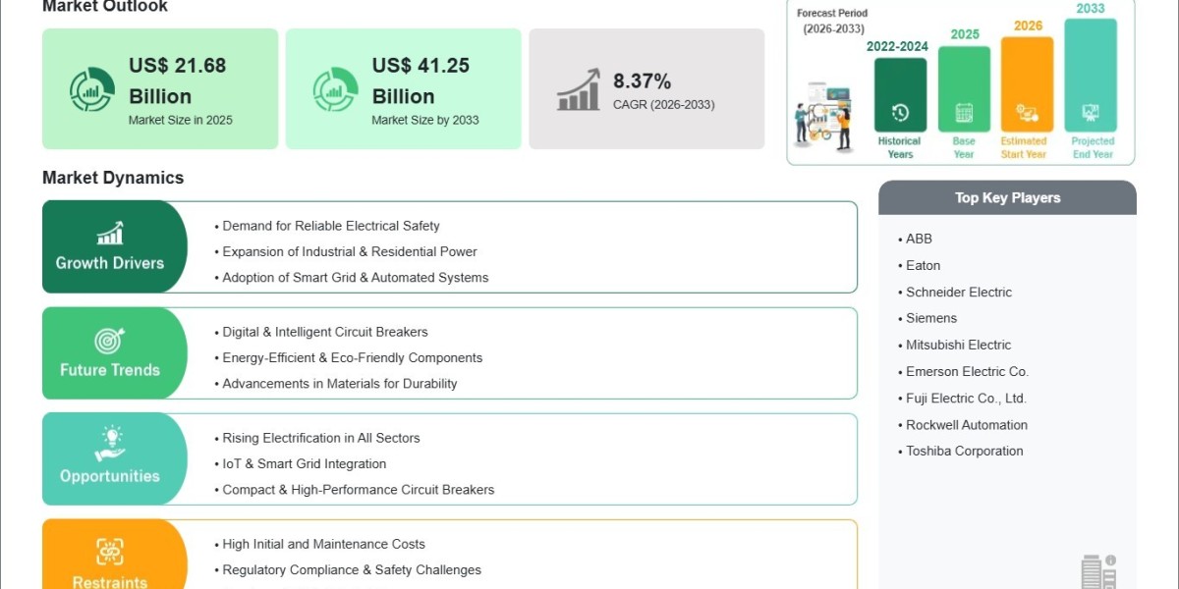Click the US$ 21.68 Billion value
Screen dimensions: 1179x589
[178, 80]
